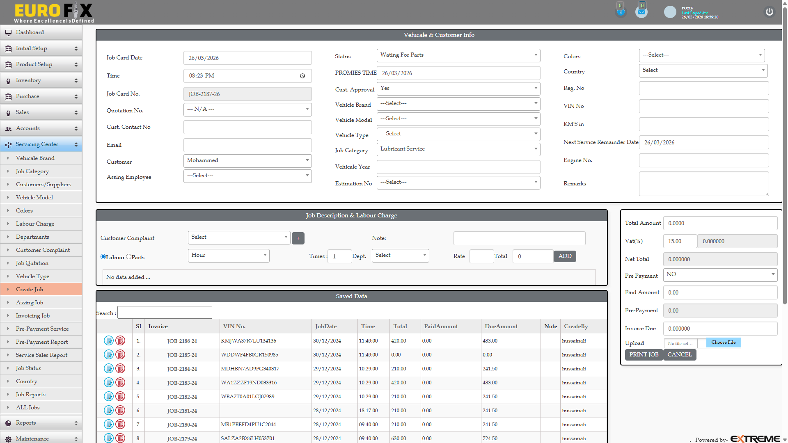788x443 pixels.
Task: Select the Parts radio button
Action: coord(129,257)
